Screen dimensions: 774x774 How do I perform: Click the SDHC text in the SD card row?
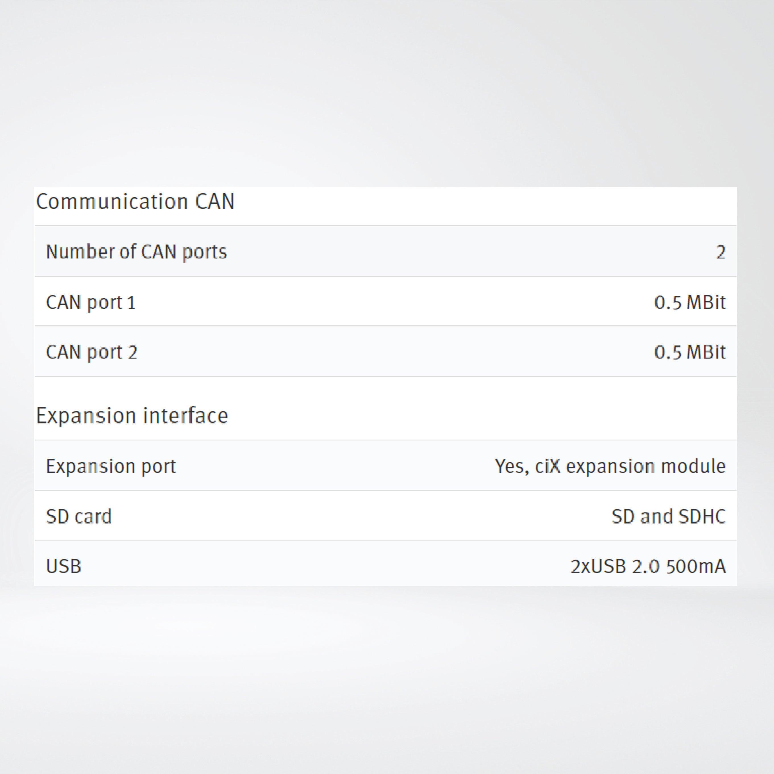702,516
